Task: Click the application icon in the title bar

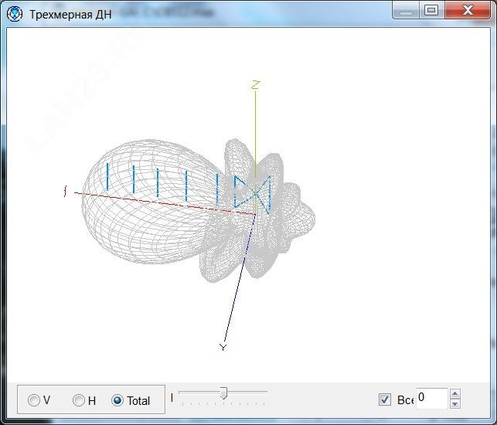Action: tap(15, 14)
